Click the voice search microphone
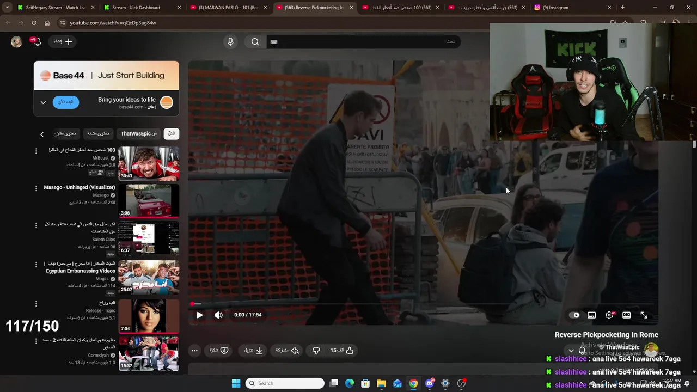 coord(230,41)
